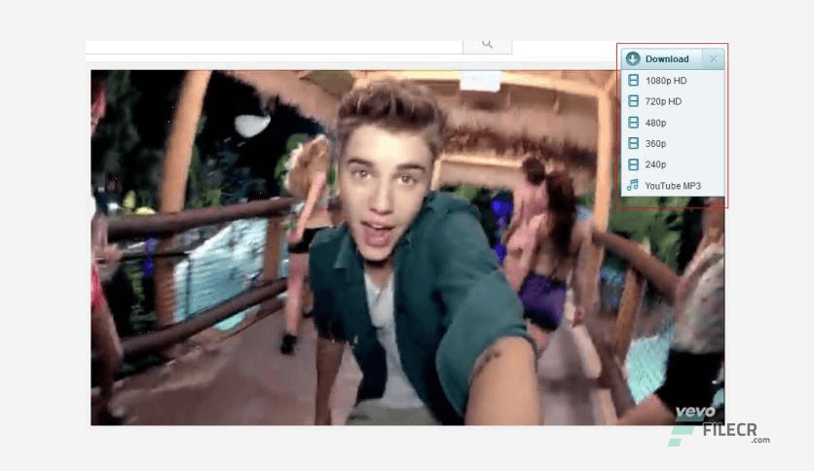The height and width of the screenshot is (471, 814).
Task: Select YouTube MP3 audio option
Action: (673, 186)
